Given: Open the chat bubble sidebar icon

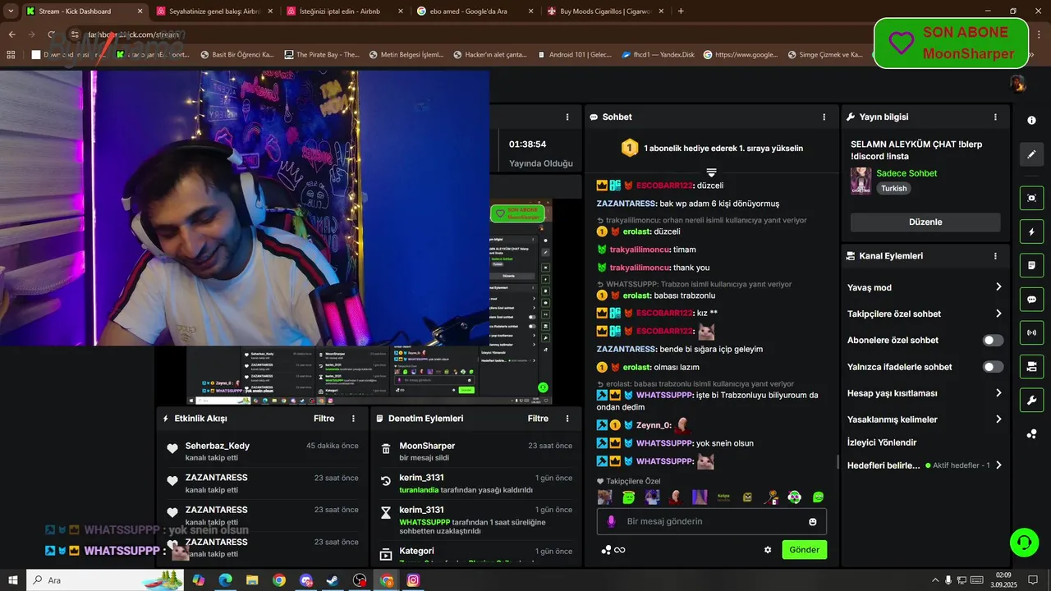Looking at the screenshot, I should 1031,300.
